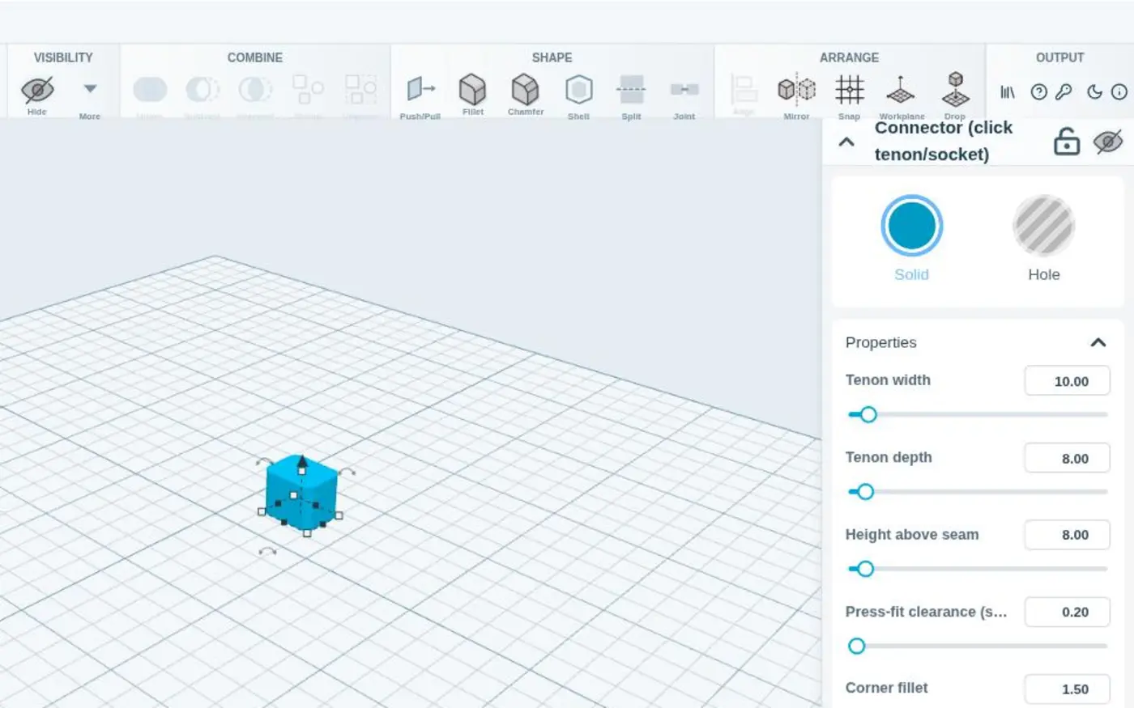Click the Intersect combine tool
This screenshot has height=708, width=1134.
click(x=255, y=95)
